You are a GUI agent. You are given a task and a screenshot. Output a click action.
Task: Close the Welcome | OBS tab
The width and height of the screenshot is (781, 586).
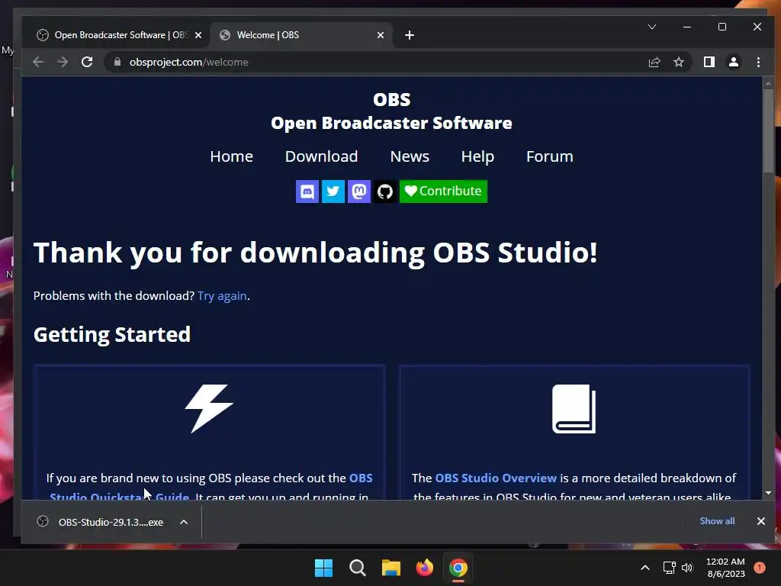point(381,35)
